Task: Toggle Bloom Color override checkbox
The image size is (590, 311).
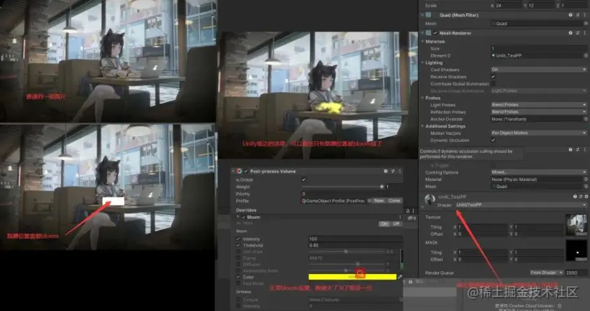Action: (238, 277)
